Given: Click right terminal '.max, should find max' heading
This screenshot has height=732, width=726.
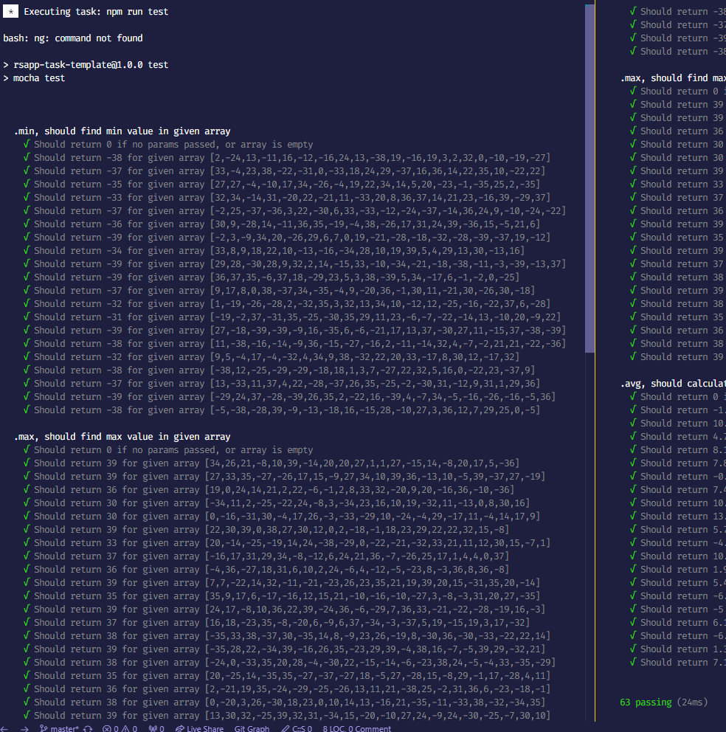Looking at the screenshot, I should (673, 78).
